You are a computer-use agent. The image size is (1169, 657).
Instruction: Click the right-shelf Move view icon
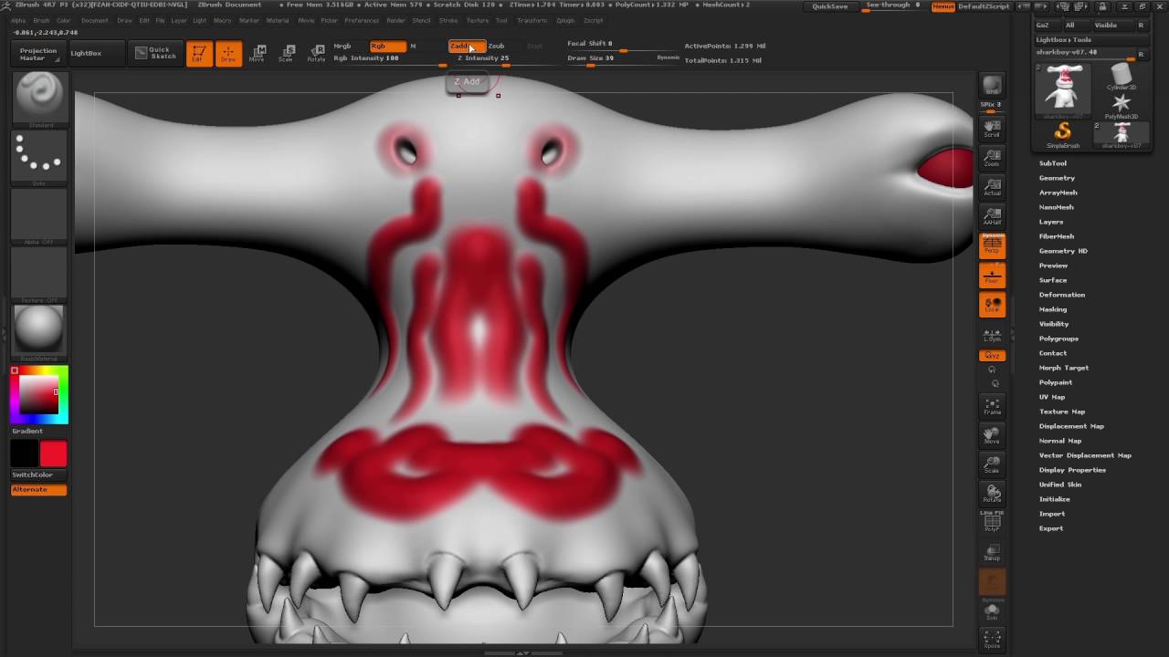pyautogui.click(x=992, y=436)
